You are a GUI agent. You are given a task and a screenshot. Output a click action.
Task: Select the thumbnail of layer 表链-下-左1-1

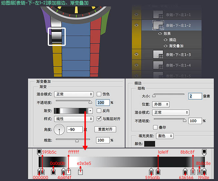coord(158,15)
